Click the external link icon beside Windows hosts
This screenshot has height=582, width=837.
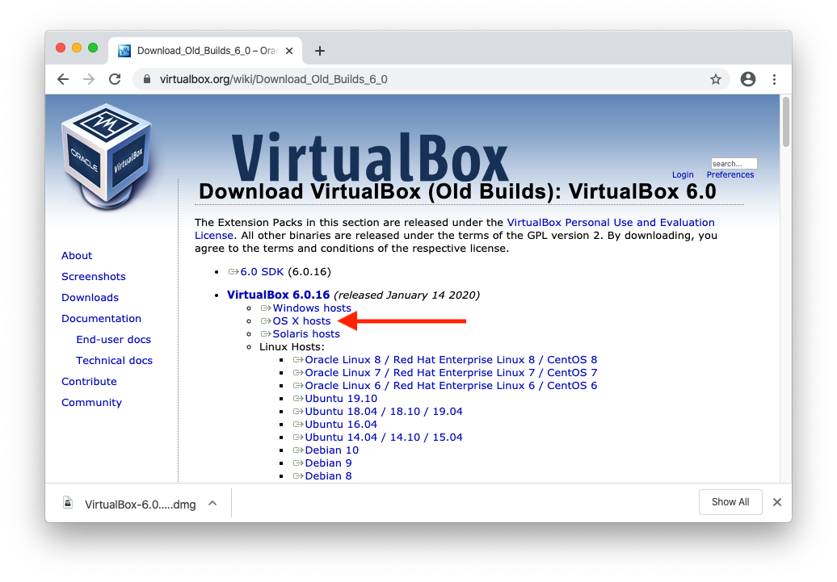click(x=266, y=308)
